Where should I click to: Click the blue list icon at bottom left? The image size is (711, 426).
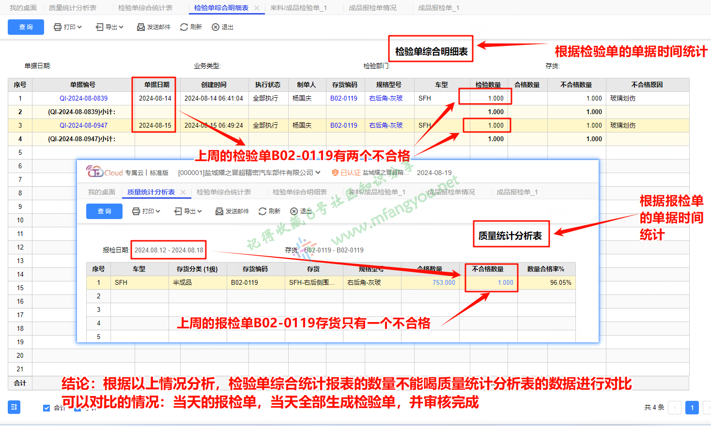point(14,407)
